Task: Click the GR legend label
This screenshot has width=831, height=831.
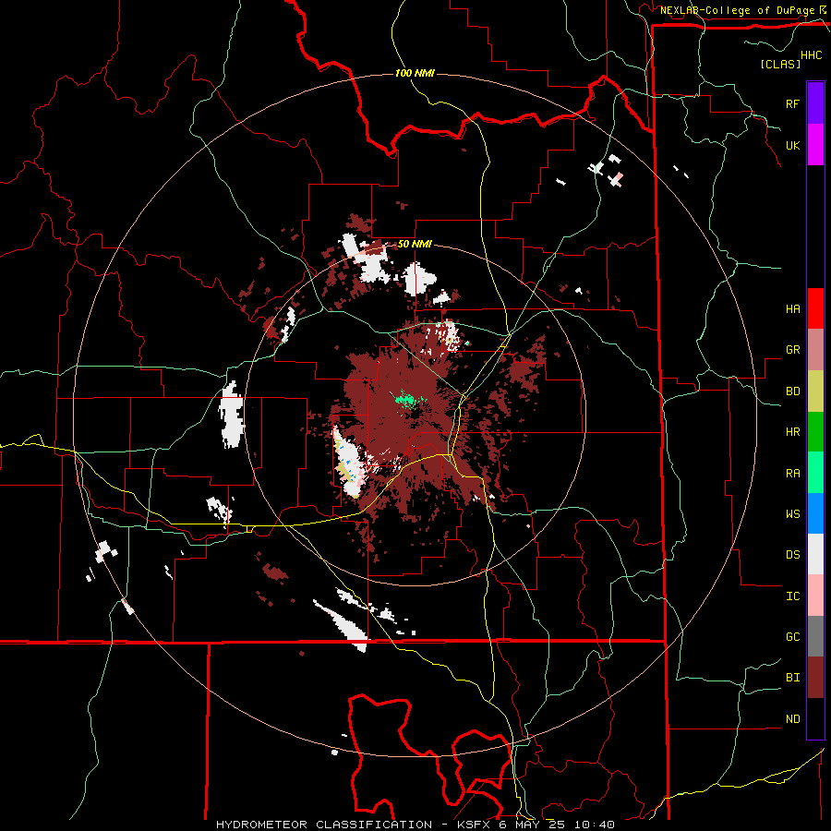Action: click(792, 350)
